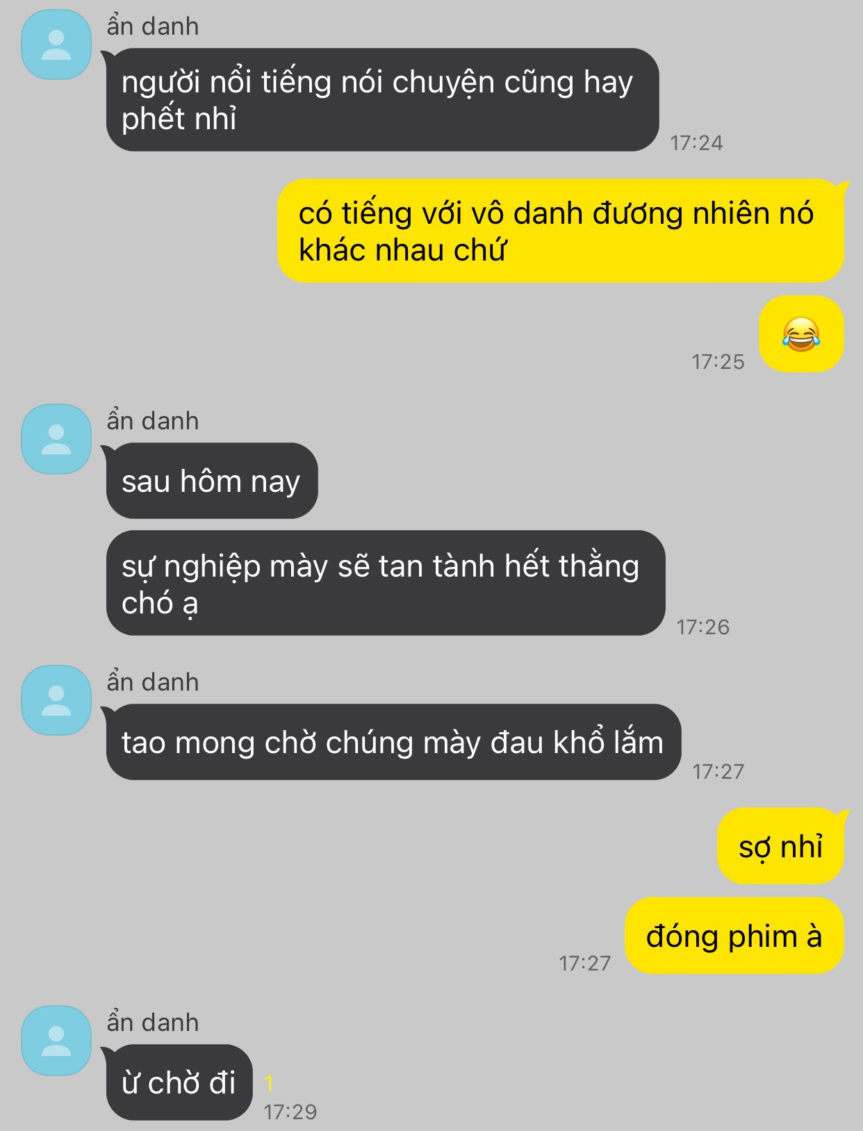863x1131 pixels.
Task: Tap the avatar beside 'tao mong chờ' message
Action: [x=56, y=700]
